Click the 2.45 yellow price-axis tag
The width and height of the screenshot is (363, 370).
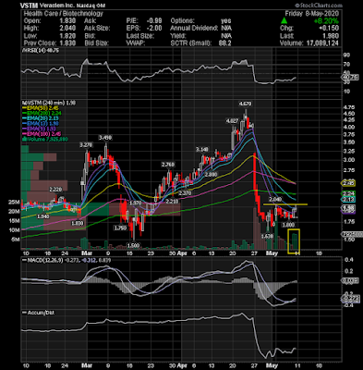[x=348, y=183]
